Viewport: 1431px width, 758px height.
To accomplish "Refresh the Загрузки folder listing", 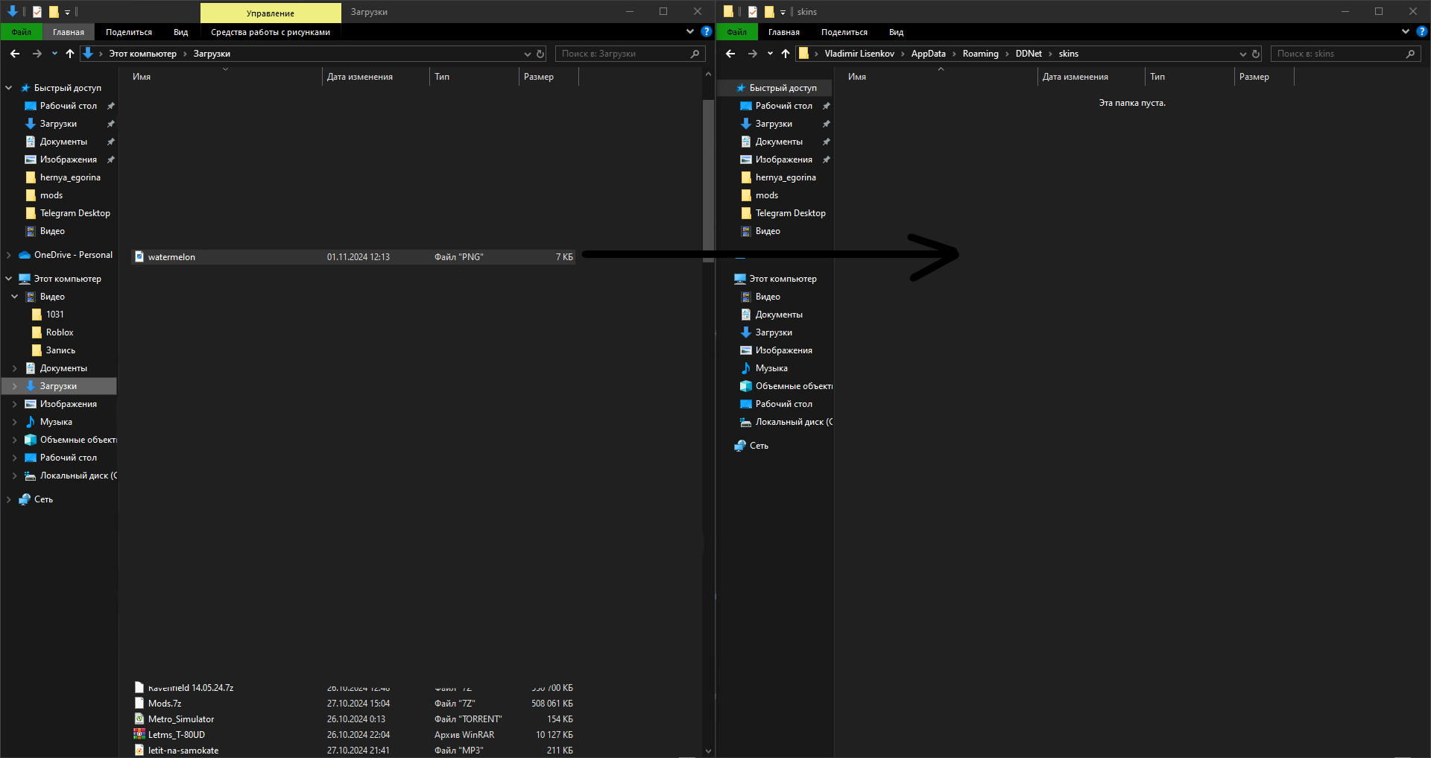I will (x=540, y=54).
